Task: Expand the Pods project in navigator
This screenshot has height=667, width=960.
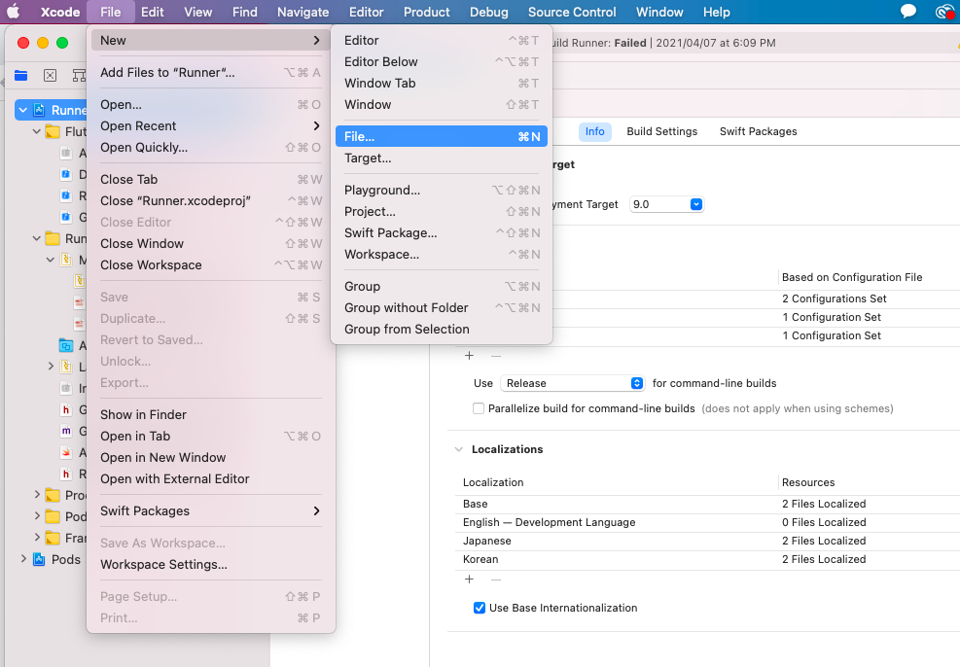Action: click(23, 559)
